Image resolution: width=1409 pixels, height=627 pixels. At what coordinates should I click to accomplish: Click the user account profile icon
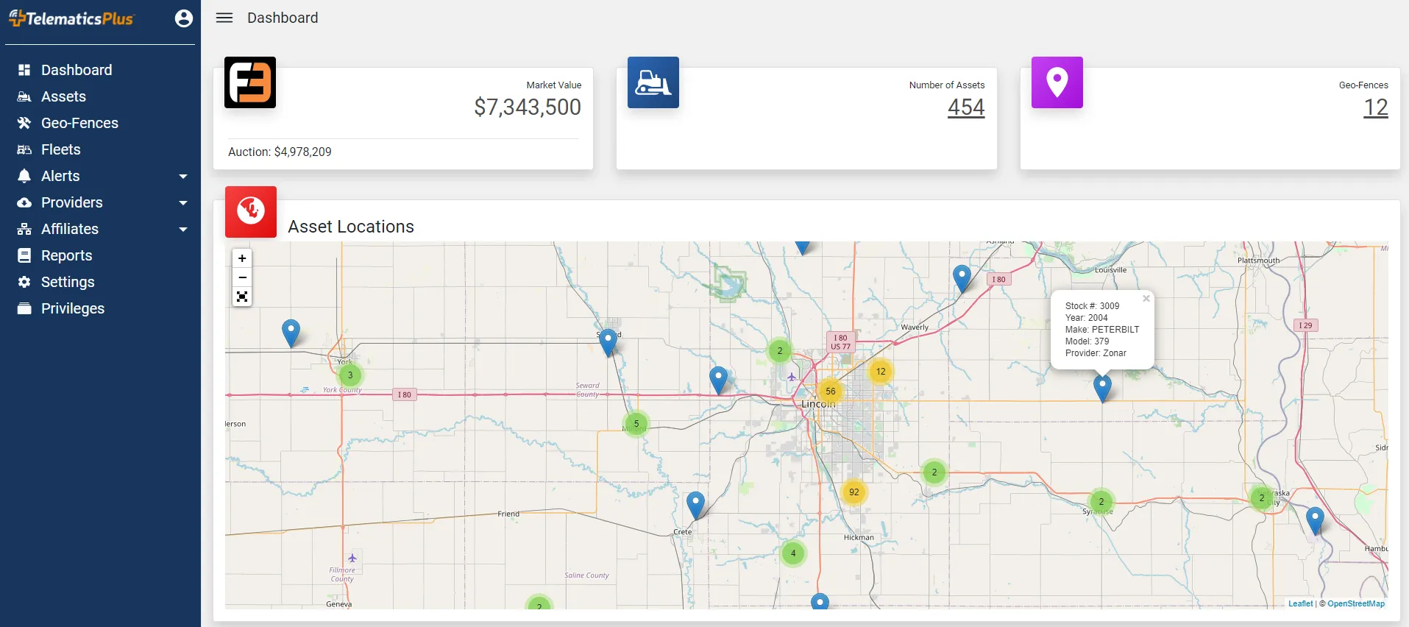pos(184,18)
